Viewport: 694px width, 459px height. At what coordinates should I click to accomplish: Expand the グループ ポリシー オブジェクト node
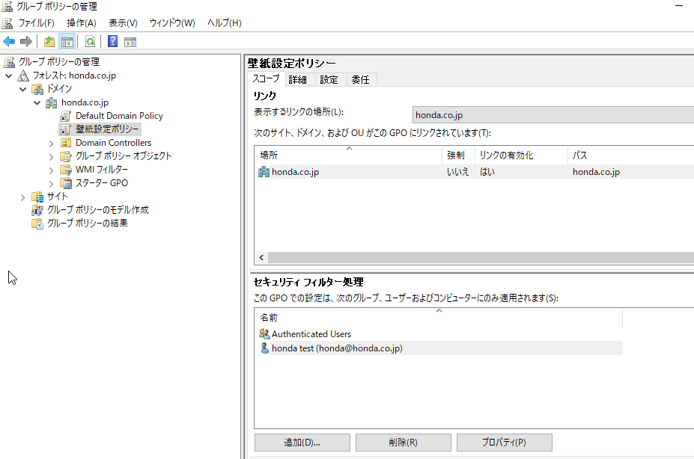52,157
